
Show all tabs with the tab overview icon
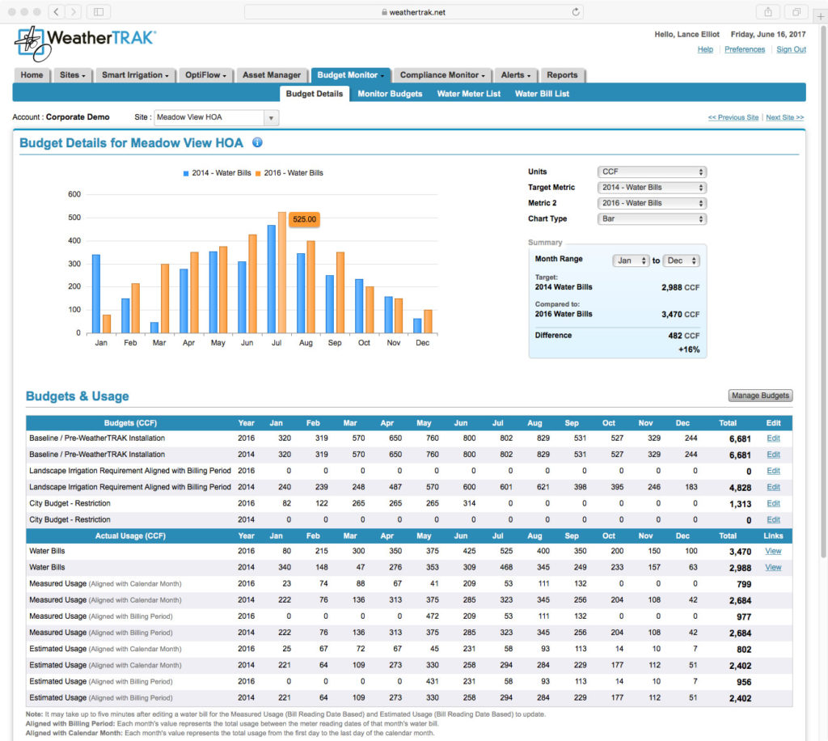tap(796, 11)
